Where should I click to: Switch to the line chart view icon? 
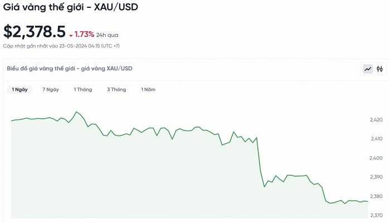[x=368, y=69]
